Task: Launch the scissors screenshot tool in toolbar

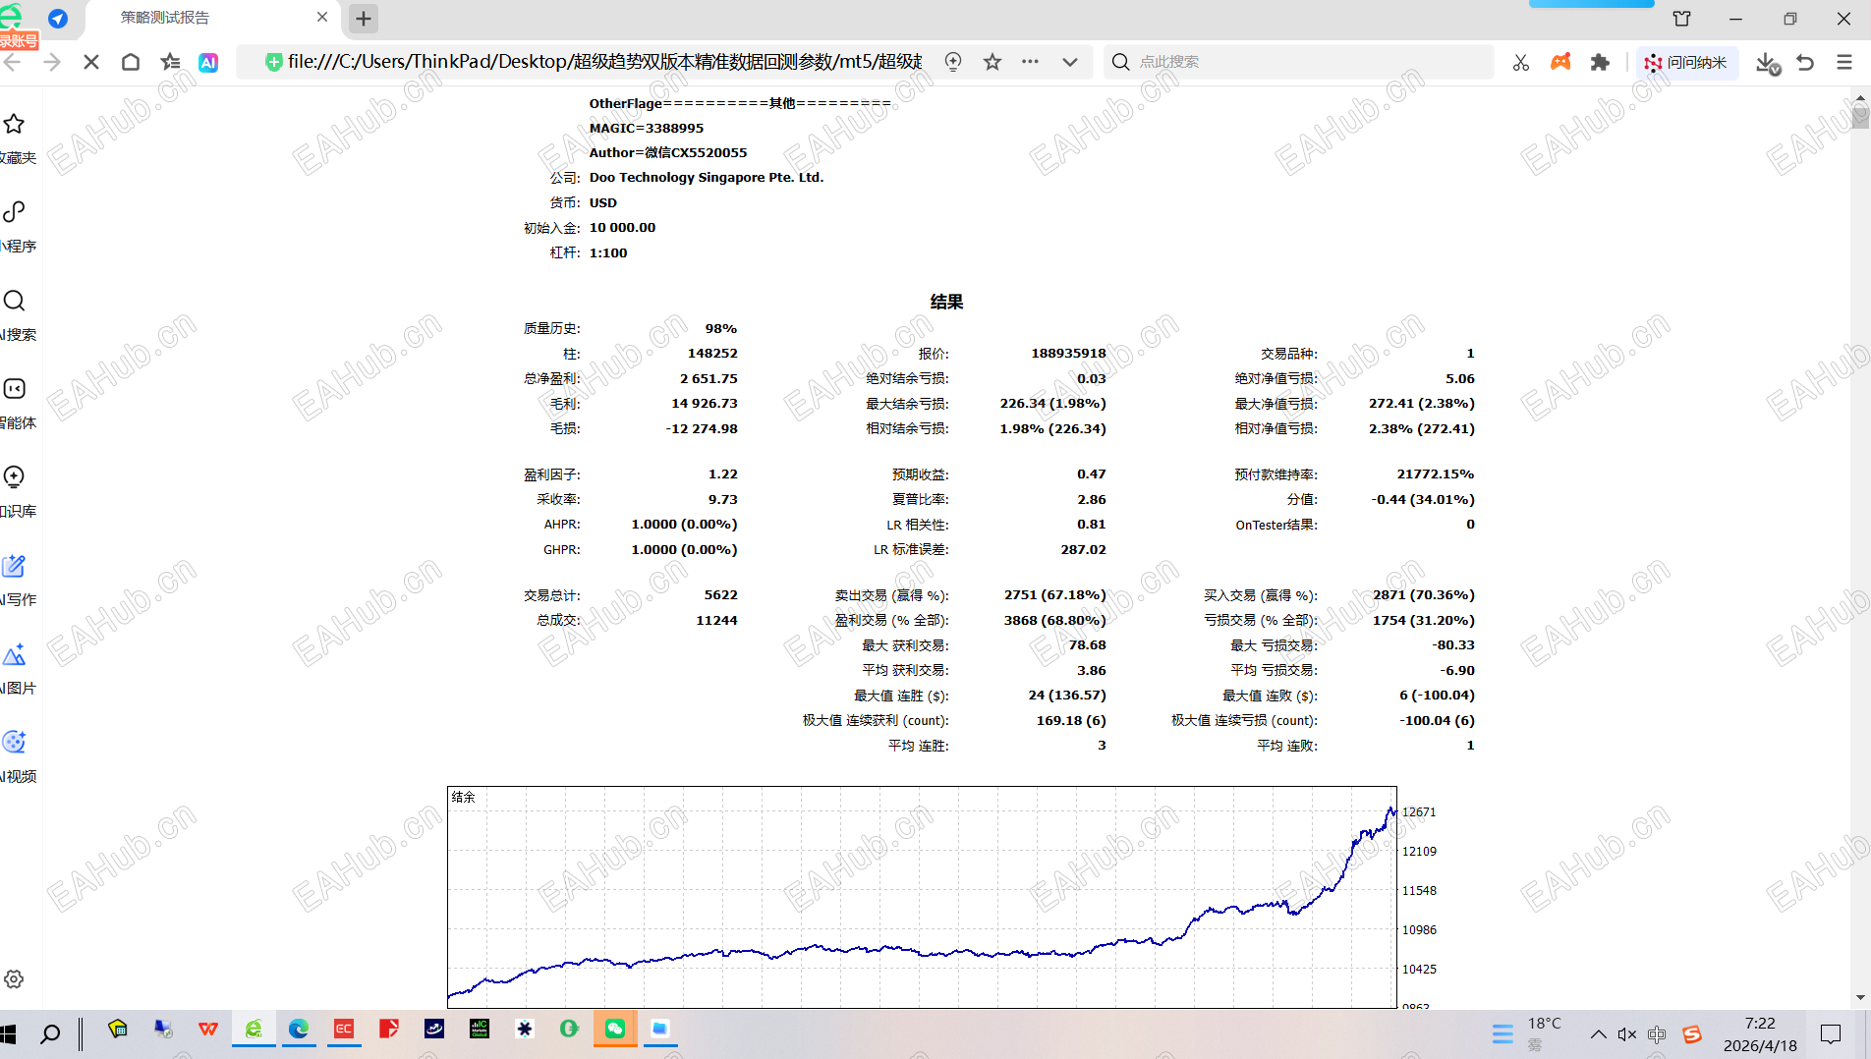Action: point(1520,62)
